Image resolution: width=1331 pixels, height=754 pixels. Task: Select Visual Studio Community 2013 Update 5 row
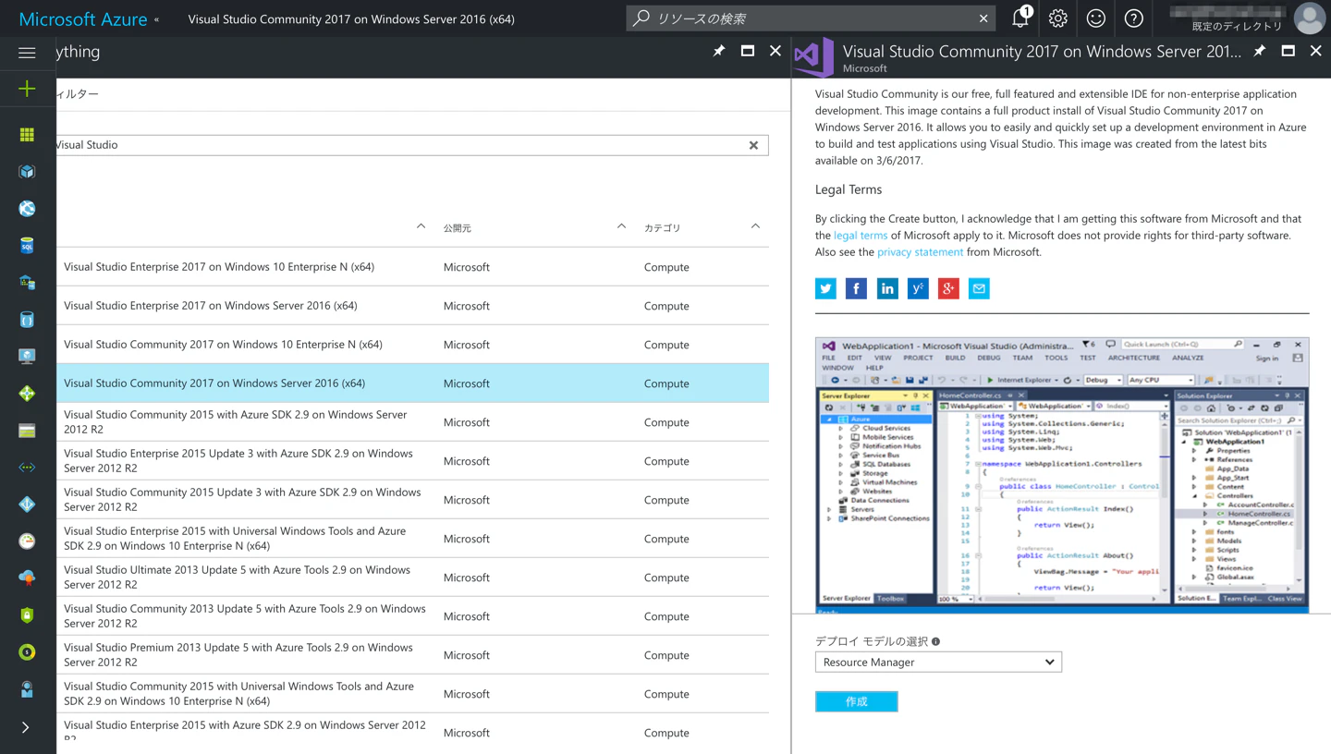(x=412, y=616)
